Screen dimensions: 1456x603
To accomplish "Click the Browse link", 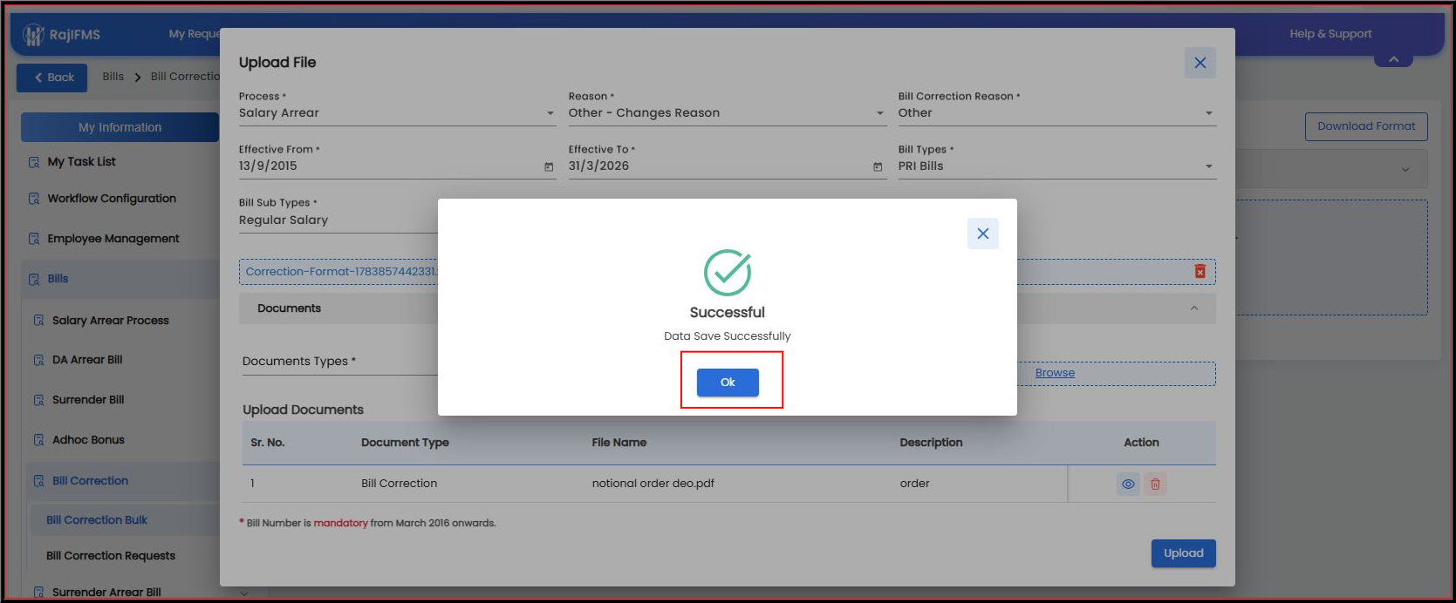I will tap(1055, 373).
